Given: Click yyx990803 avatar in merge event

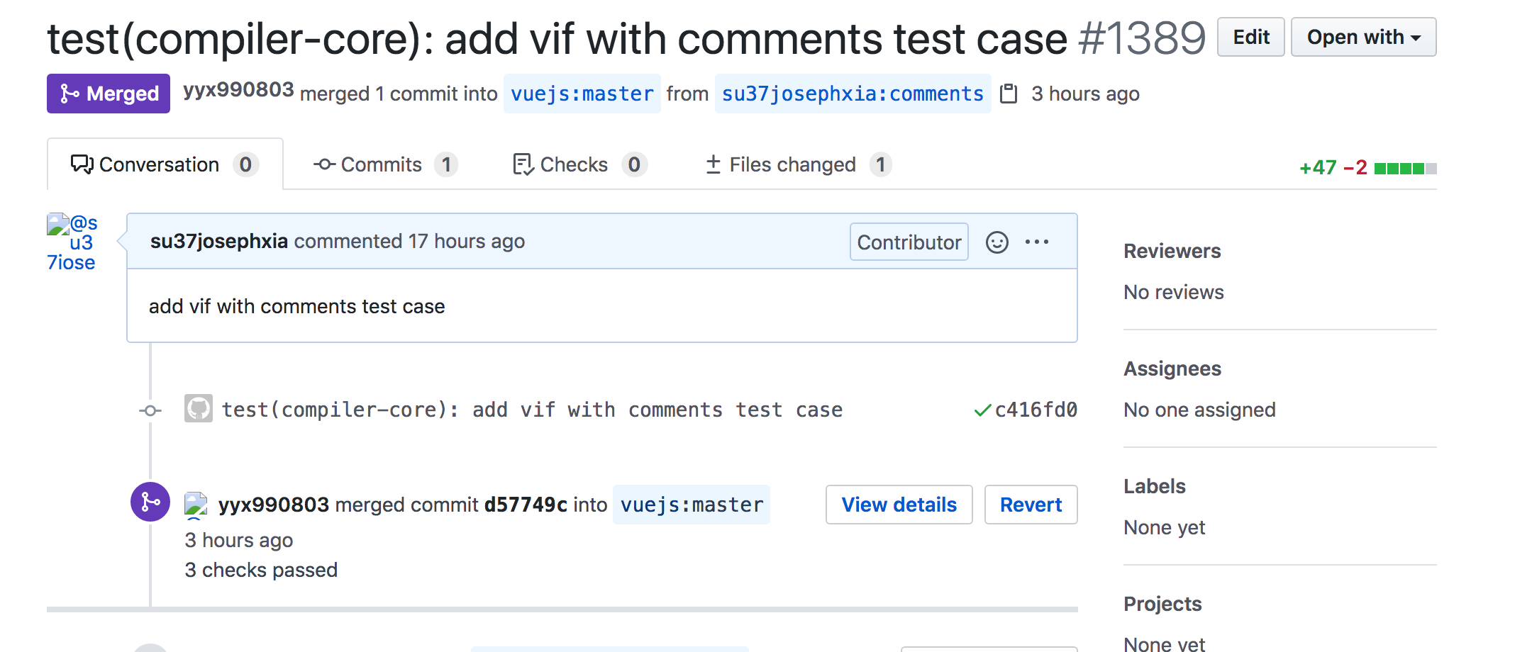Looking at the screenshot, I should pyautogui.click(x=196, y=505).
